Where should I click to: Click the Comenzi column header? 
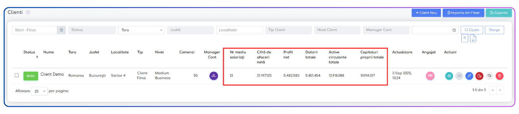point(187,52)
